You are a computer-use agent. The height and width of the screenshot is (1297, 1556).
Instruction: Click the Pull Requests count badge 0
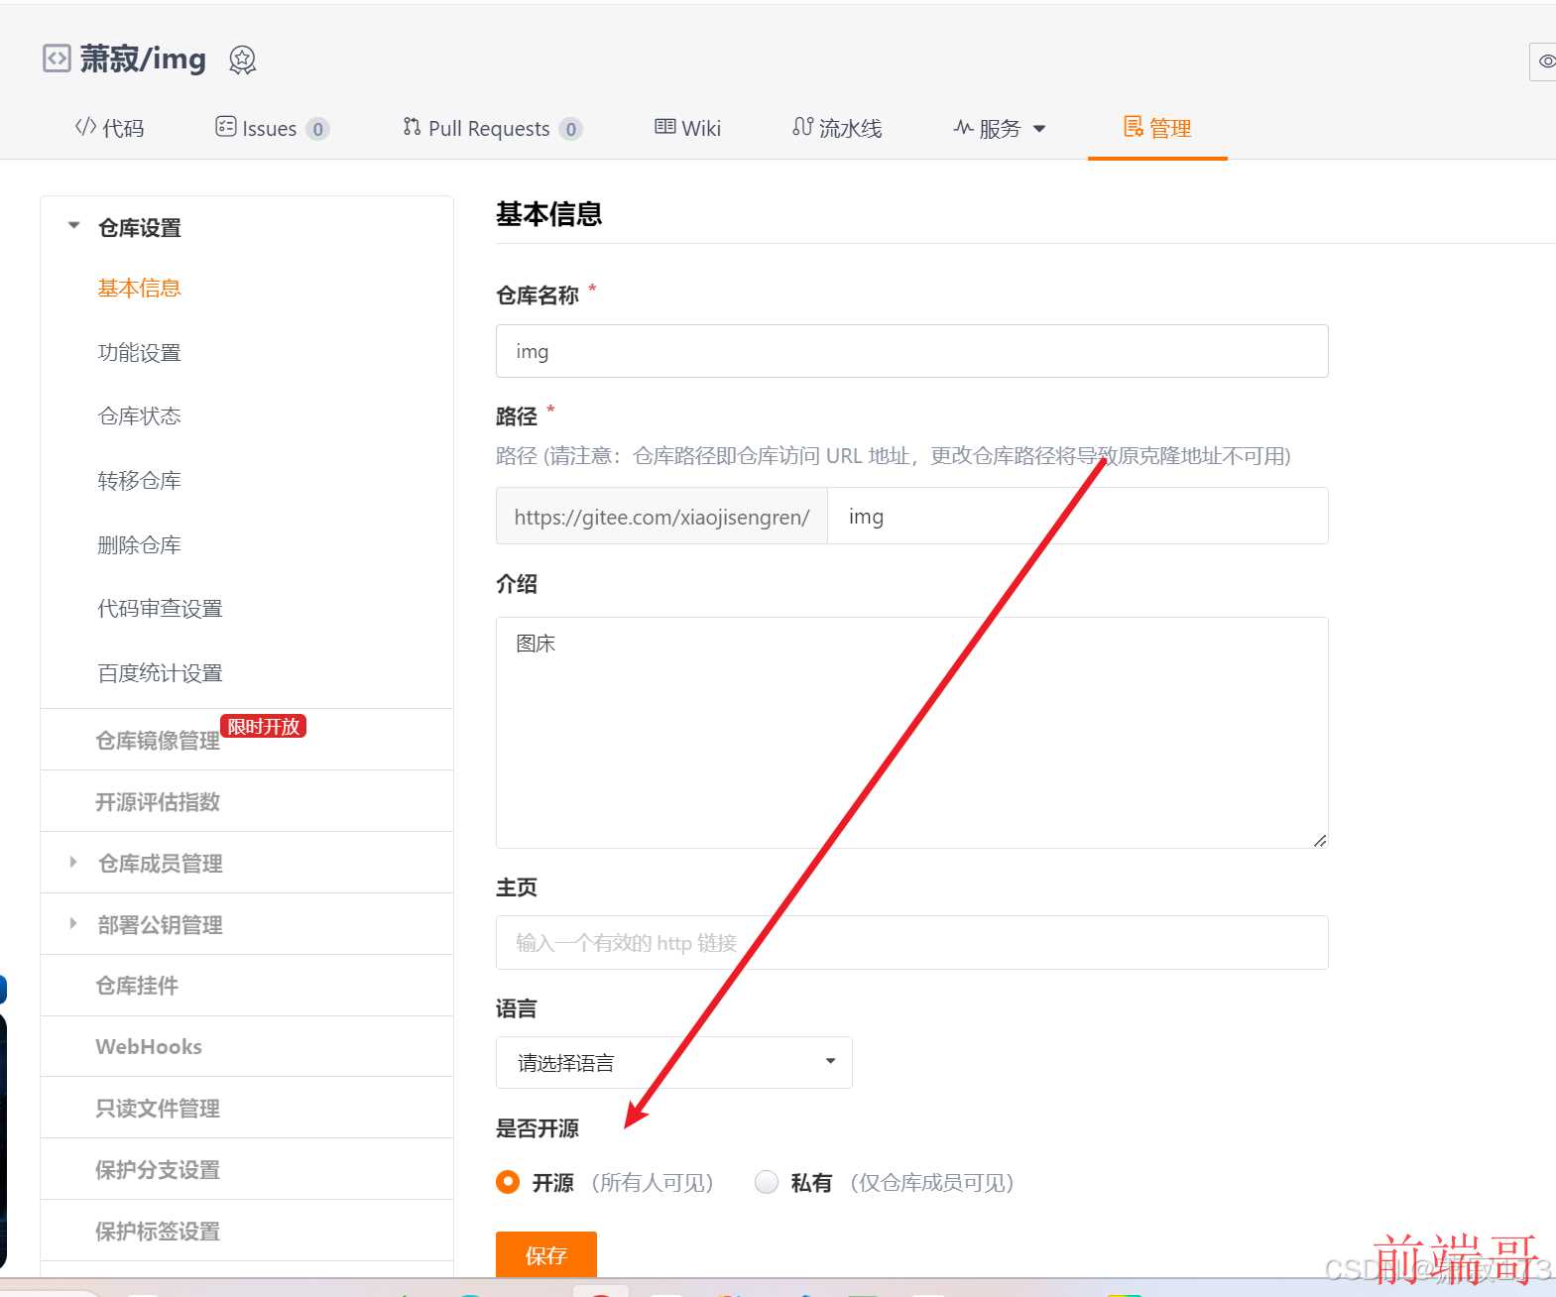pos(570,129)
